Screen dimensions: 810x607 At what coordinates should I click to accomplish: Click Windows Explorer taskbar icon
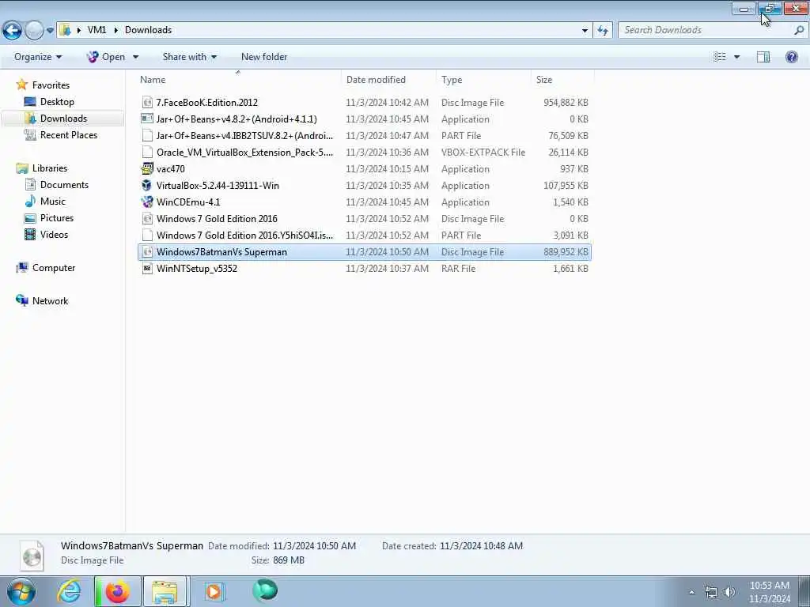[x=165, y=591]
